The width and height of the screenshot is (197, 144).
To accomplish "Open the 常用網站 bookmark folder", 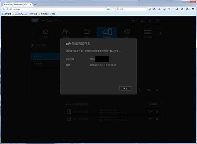I will 43,14.
